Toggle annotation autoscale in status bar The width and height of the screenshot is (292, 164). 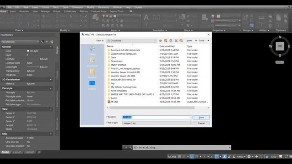tap(229, 157)
